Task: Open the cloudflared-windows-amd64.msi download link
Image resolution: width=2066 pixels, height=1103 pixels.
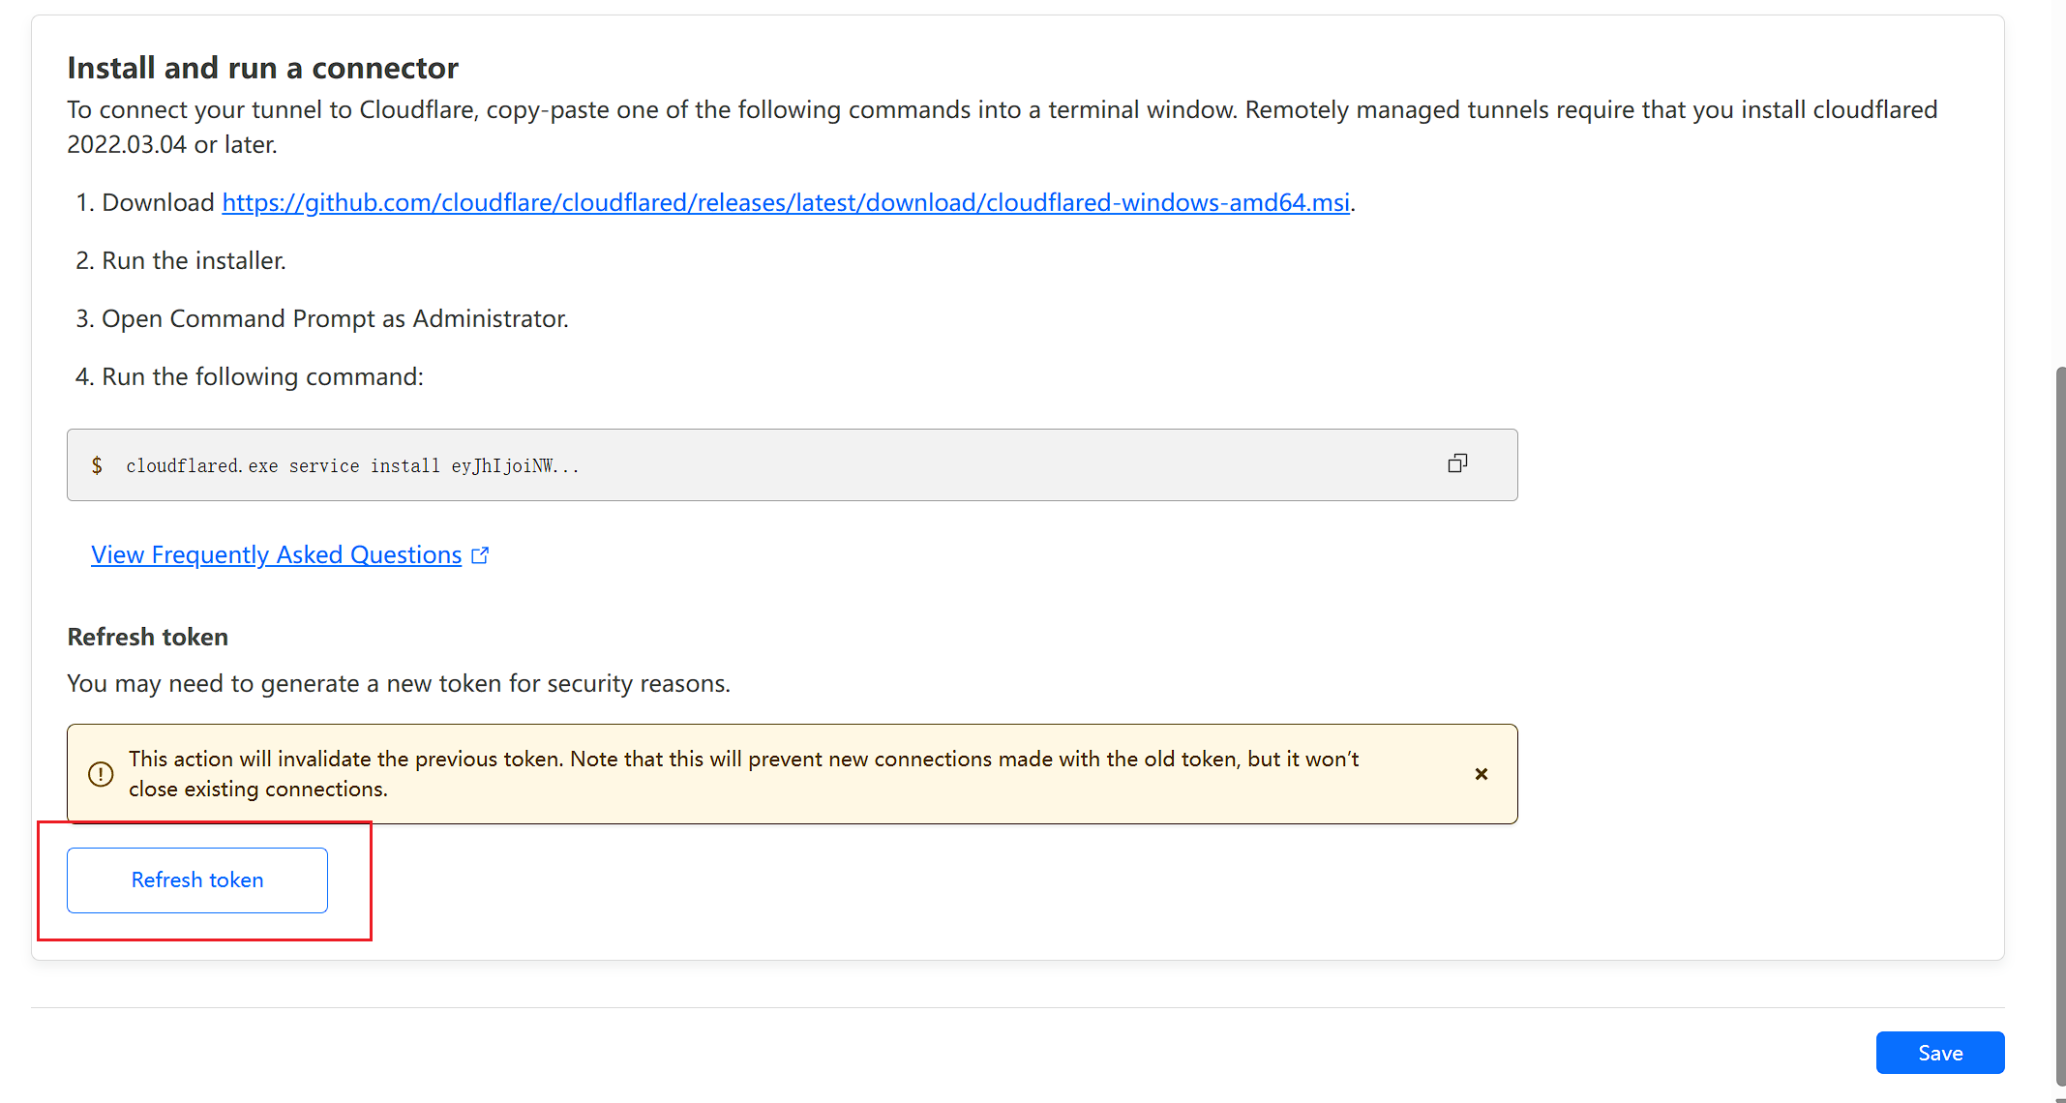Action: tap(785, 202)
